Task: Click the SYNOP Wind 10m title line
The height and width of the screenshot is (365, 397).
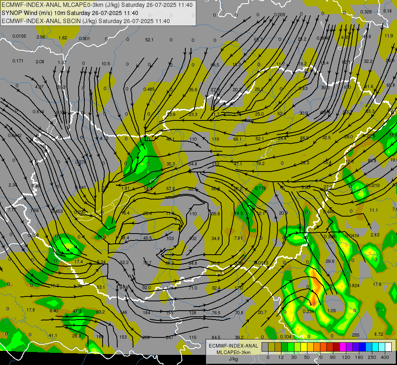Action: coord(70,13)
